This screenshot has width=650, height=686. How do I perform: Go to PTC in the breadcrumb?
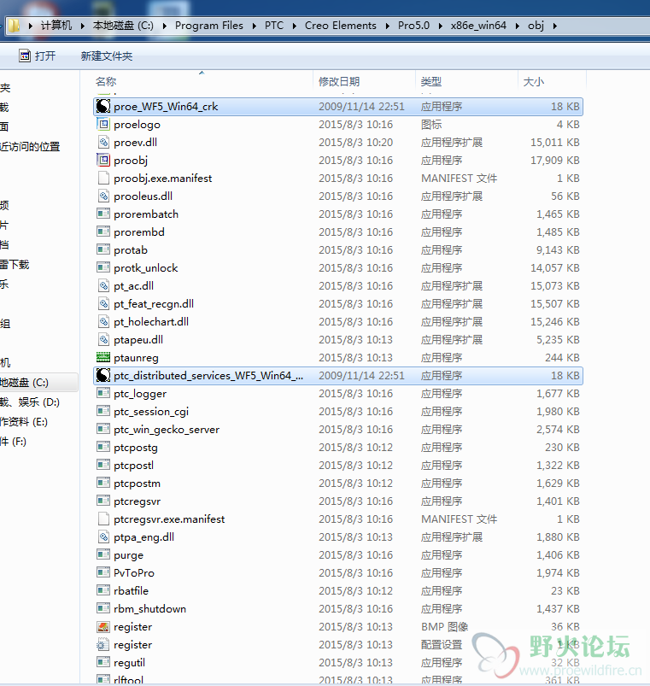(274, 26)
